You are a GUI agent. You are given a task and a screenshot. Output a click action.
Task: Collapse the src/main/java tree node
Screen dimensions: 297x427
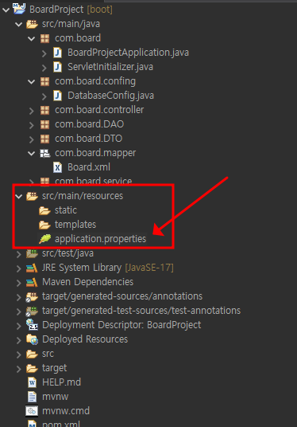(x=19, y=25)
